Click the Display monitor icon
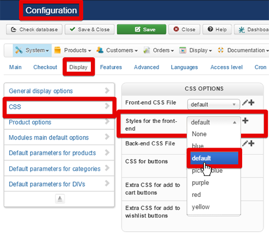 pos(183,50)
